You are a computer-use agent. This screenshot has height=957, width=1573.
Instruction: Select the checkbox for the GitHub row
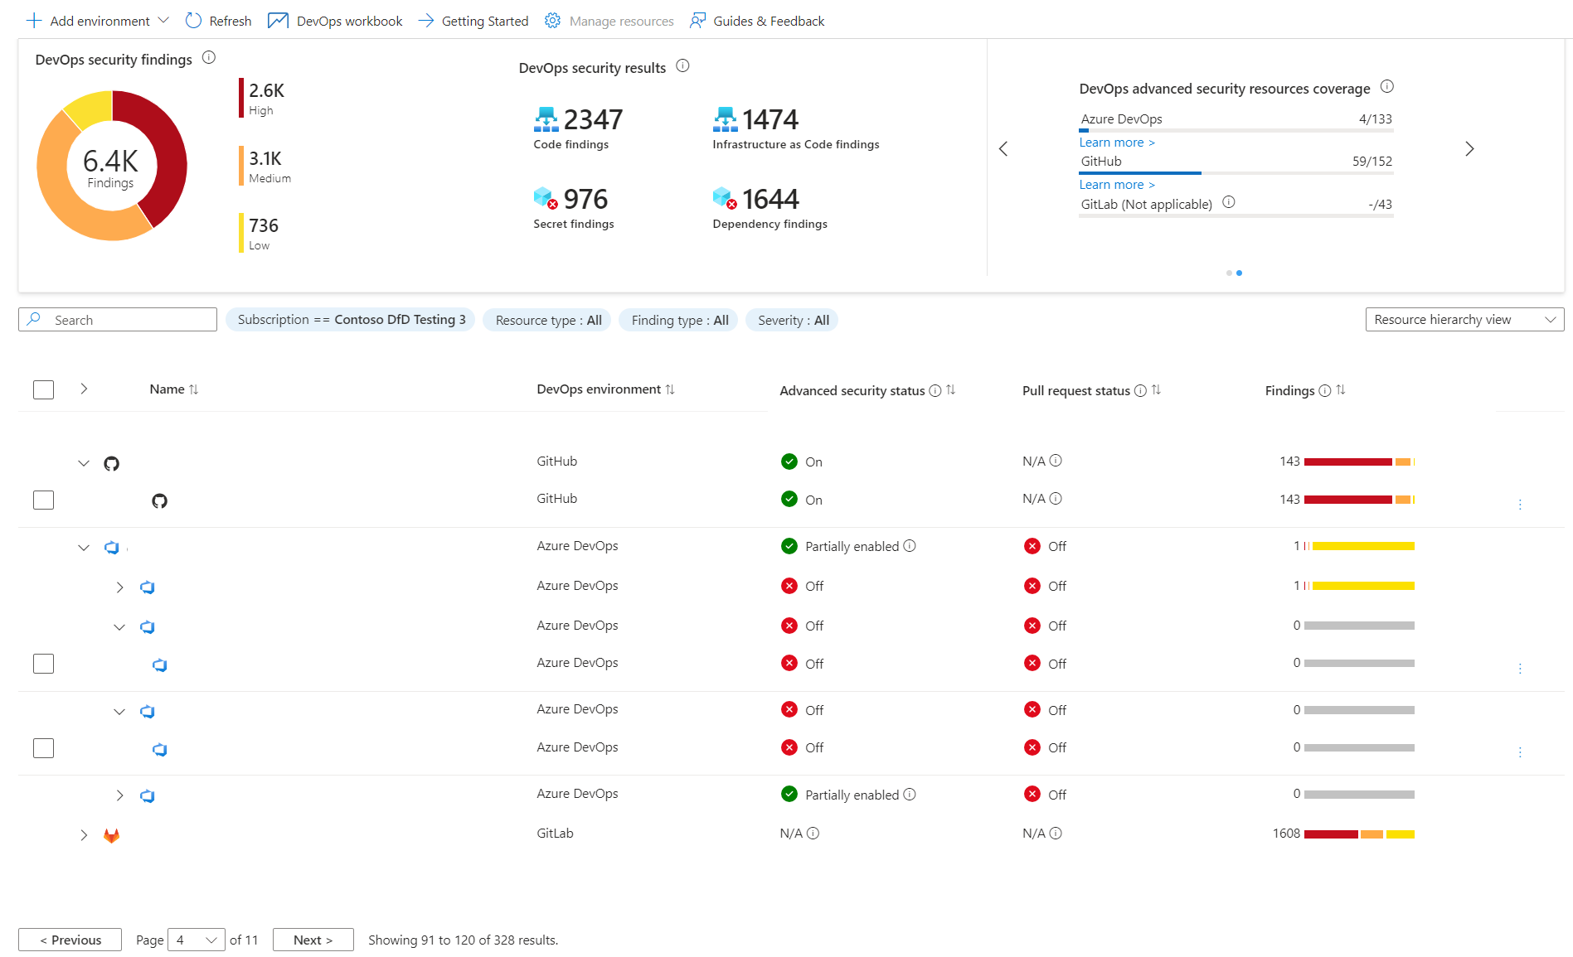click(x=43, y=500)
